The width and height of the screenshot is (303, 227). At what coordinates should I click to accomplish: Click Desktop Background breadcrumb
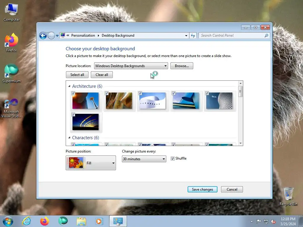coord(118,35)
